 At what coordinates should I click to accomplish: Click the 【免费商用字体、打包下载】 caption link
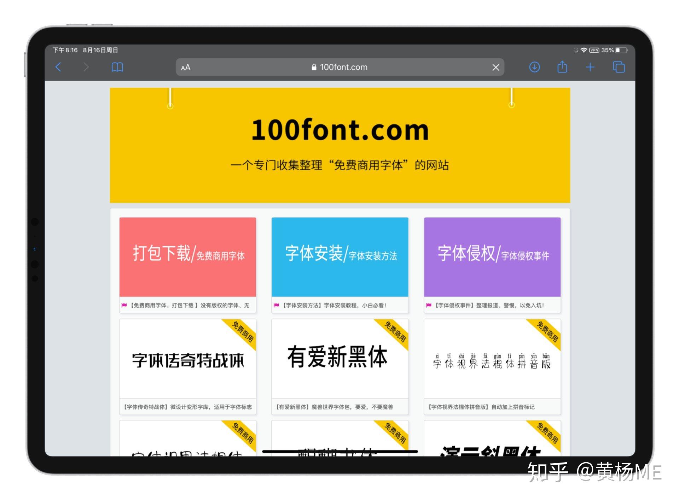(x=190, y=305)
